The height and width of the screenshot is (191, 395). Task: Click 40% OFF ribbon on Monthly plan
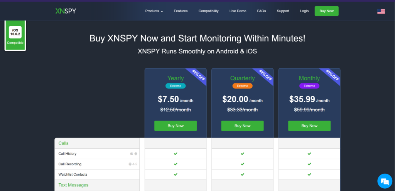(333, 75)
